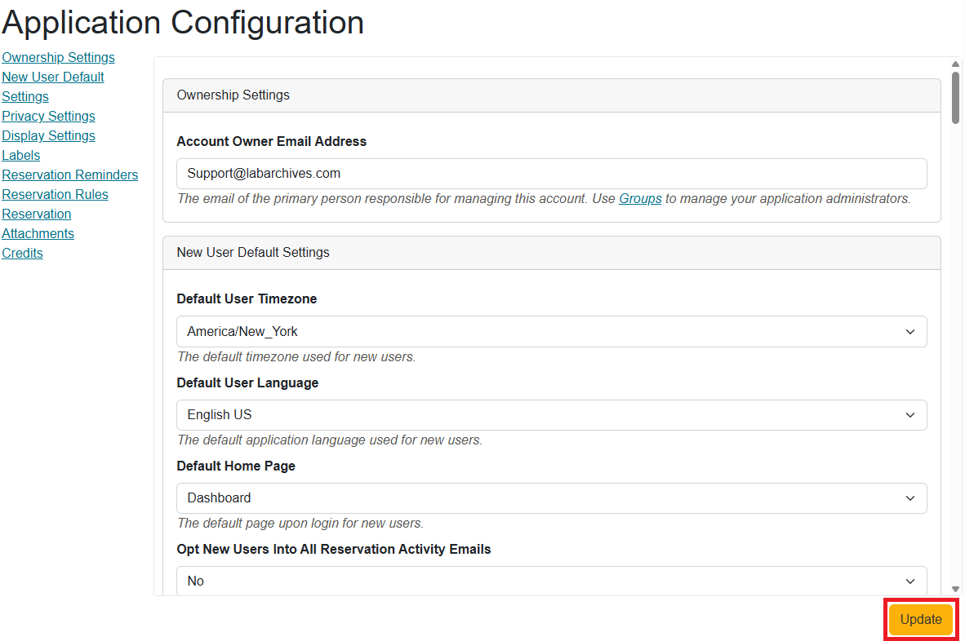Open Reservation Reminders settings
The height and width of the screenshot is (641, 965).
pos(70,175)
